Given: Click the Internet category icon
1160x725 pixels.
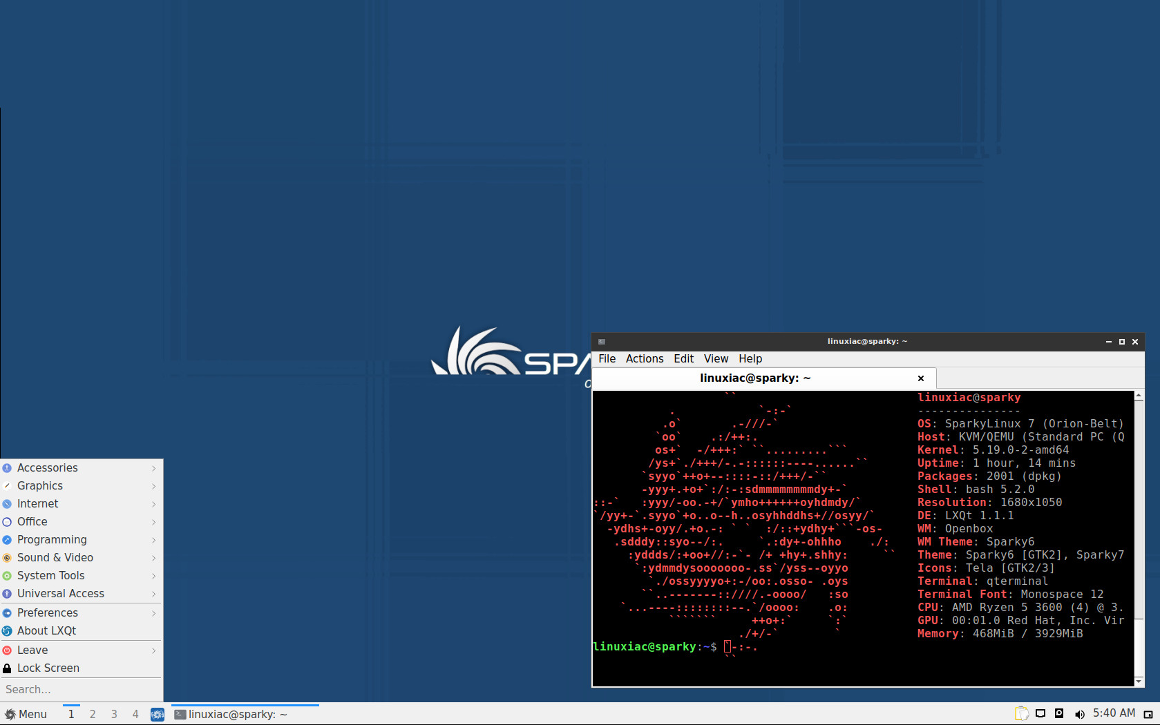Looking at the screenshot, I should pos(7,504).
